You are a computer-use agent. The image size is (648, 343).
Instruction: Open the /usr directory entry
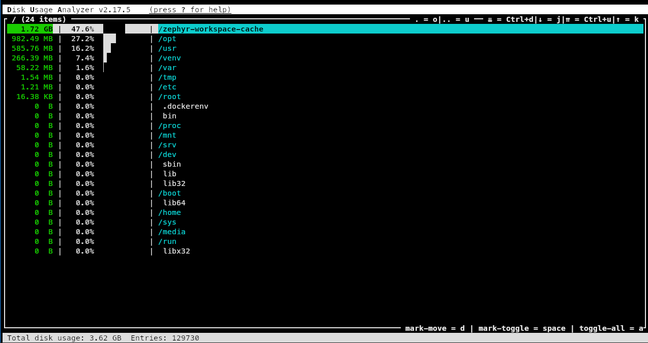(167, 48)
